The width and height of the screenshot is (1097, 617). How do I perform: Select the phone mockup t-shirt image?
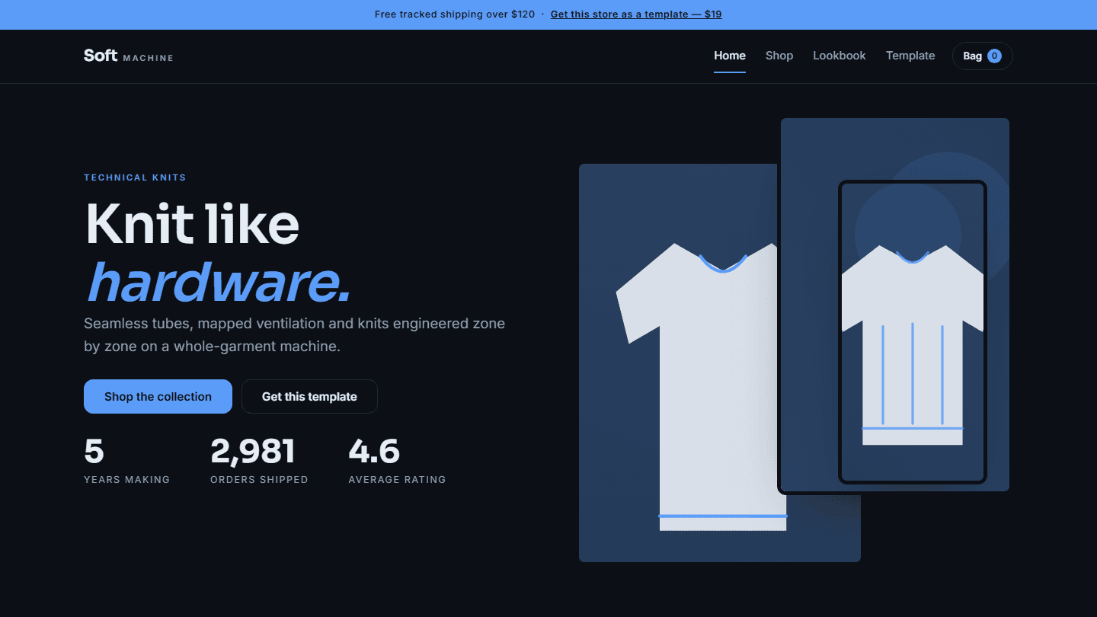point(913,331)
